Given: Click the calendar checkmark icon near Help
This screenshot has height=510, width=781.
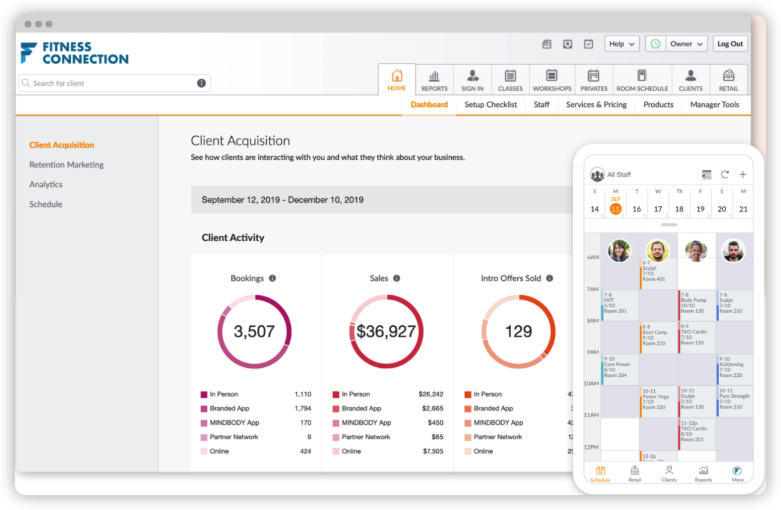Looking at the screenshot, I should tap(589, 44).
